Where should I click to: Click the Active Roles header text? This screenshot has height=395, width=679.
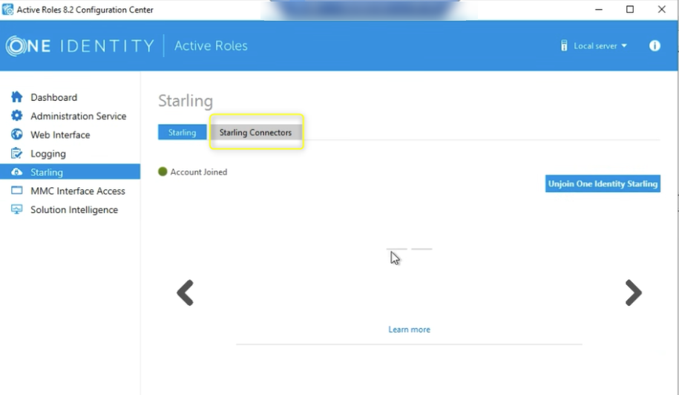tap(211, 45)
